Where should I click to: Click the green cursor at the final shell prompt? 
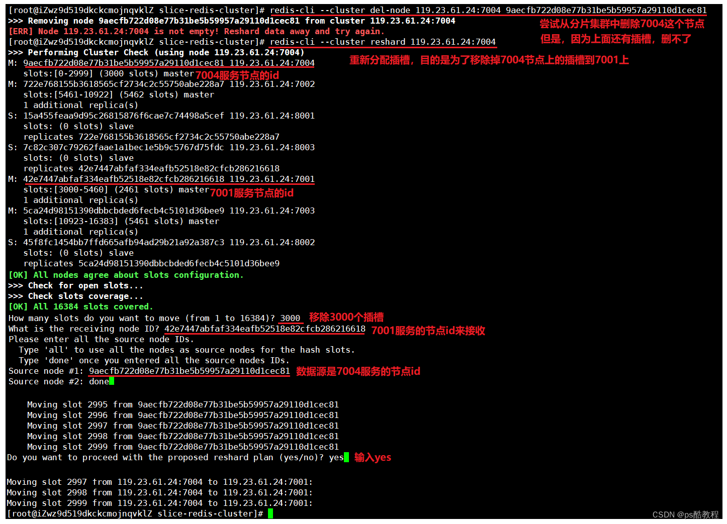click(270, 513)
